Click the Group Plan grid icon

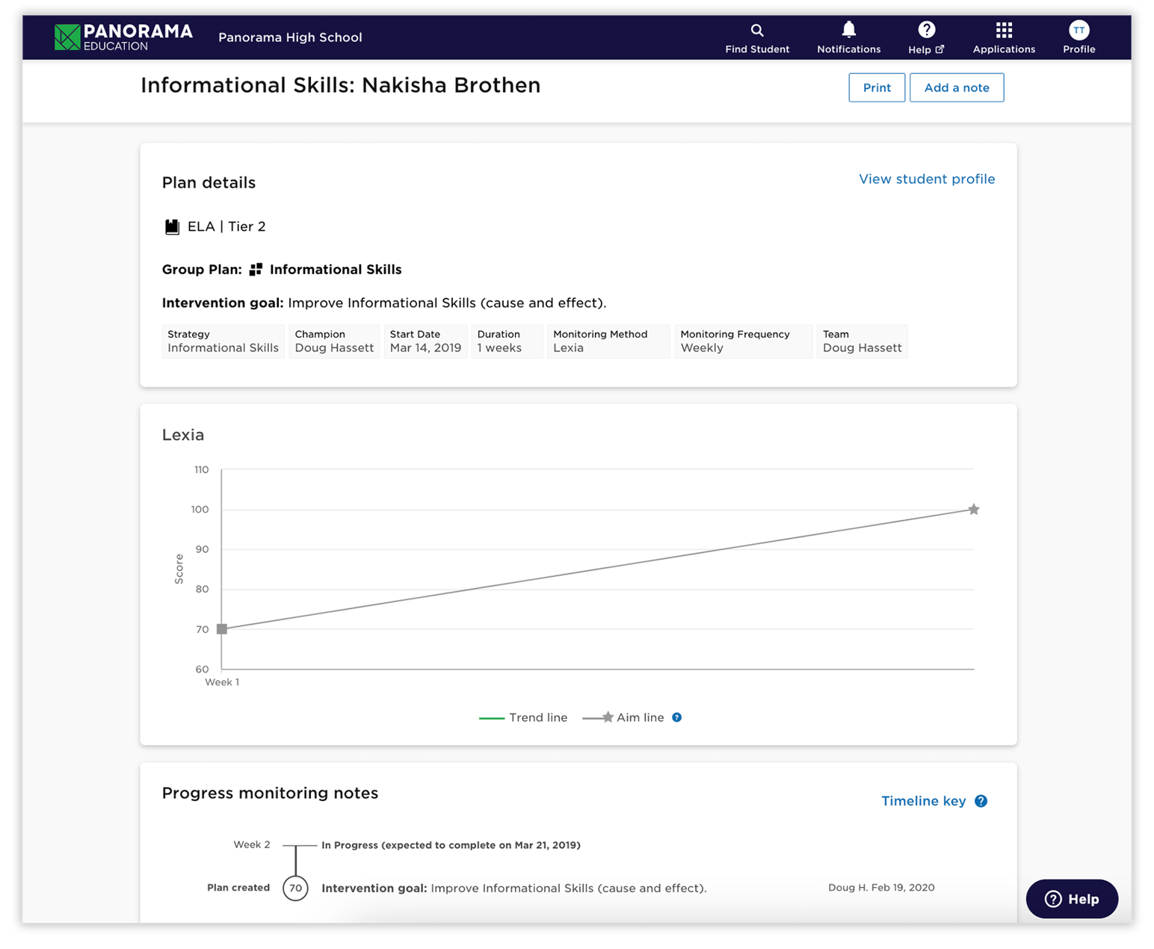[x=256, y=270]
